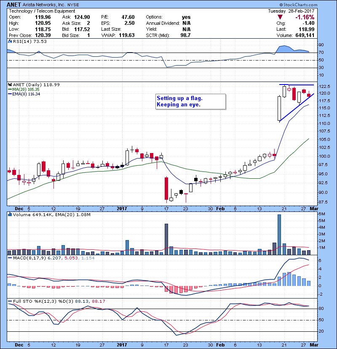The width and height of the screenshot is (337, 349).
Task: Click the bar-chart icon beside Volume label
Action: (x=10, y=214)
